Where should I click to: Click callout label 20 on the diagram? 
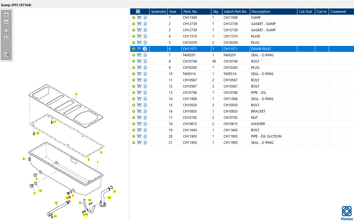[x=109, y=198]
